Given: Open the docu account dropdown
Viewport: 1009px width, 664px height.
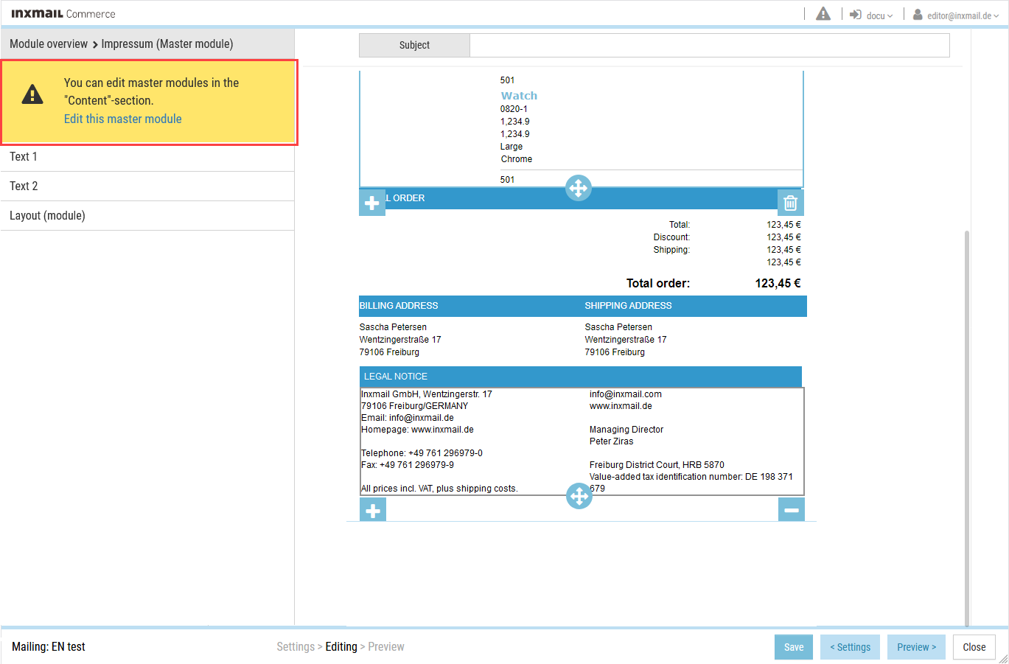Looking at the screenshot, I should click(x=879, y=15).
